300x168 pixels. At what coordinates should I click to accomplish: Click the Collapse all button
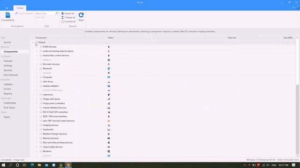point(68,18)
